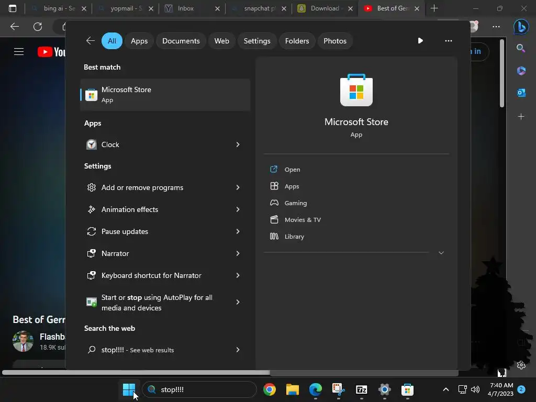Show more search filters with the arrow

coord(420,41)
